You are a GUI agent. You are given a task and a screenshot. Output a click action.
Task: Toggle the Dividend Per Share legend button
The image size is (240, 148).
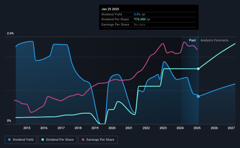tap(58, 140)
